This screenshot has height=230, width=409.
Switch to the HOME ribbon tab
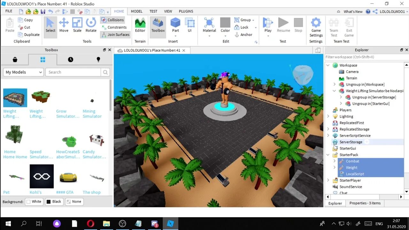click(119, 11)
